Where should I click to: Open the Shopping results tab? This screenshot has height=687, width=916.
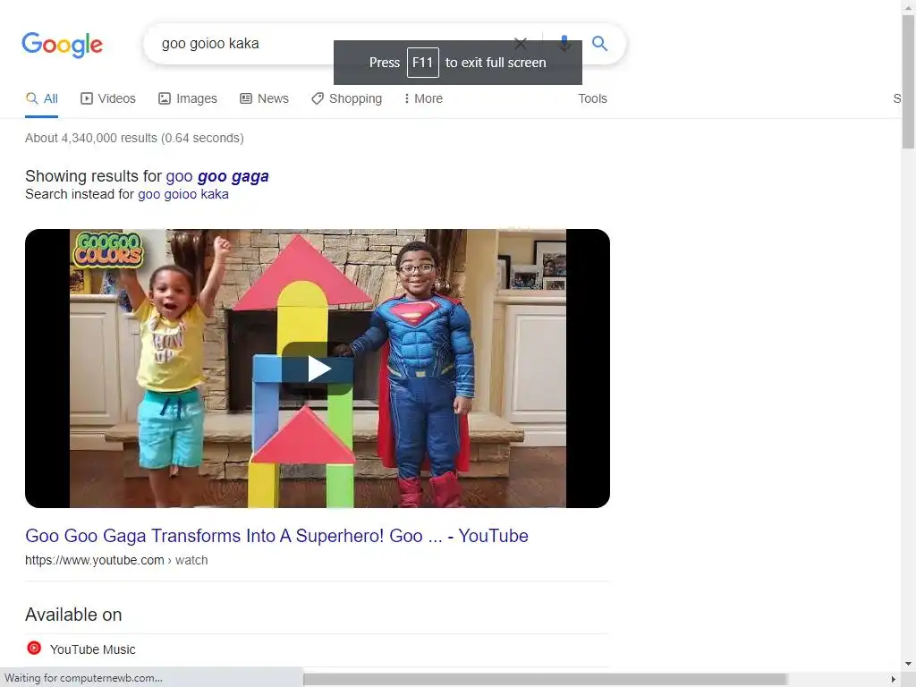pyautogui.click(x=347, y=98)
